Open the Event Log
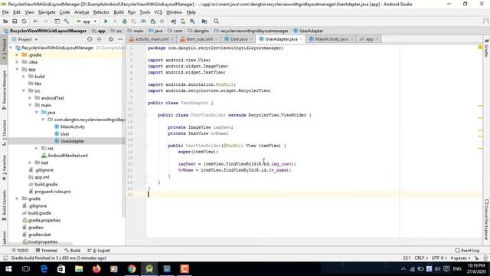490x276 pixels. (x=467, y=251)
